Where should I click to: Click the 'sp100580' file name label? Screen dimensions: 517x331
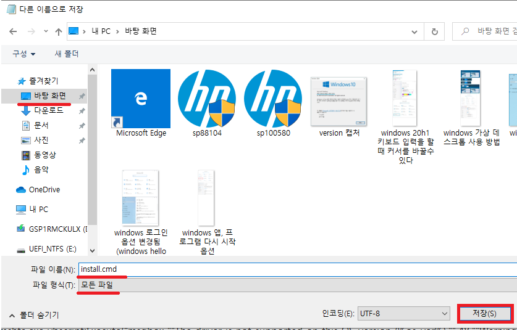coord(274,133)
